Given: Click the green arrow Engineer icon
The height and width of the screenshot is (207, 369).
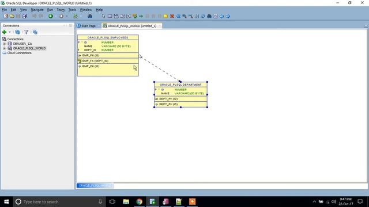Looking at the screenshot, I should [x=141, y=16].
